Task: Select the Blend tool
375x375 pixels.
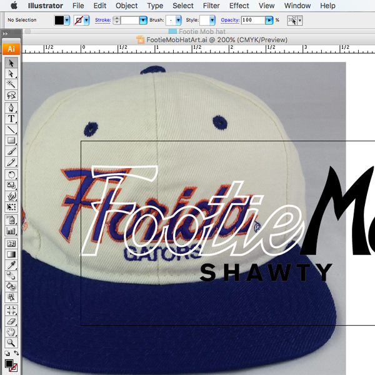Action: tap(11, 276)
